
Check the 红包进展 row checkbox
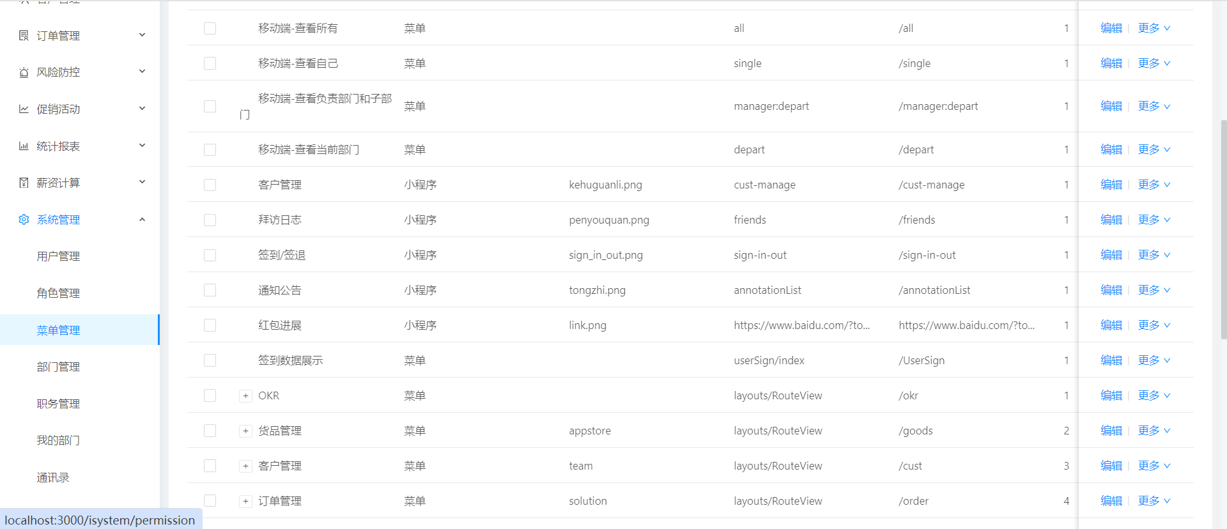tap(210, 325)
